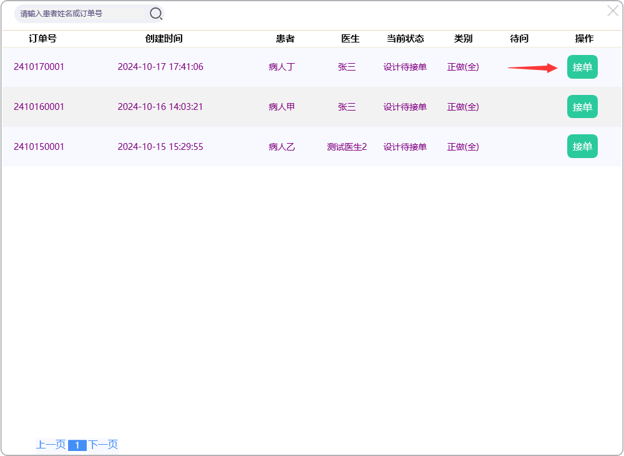Open order number 2410170001

(x=39, y=67)
